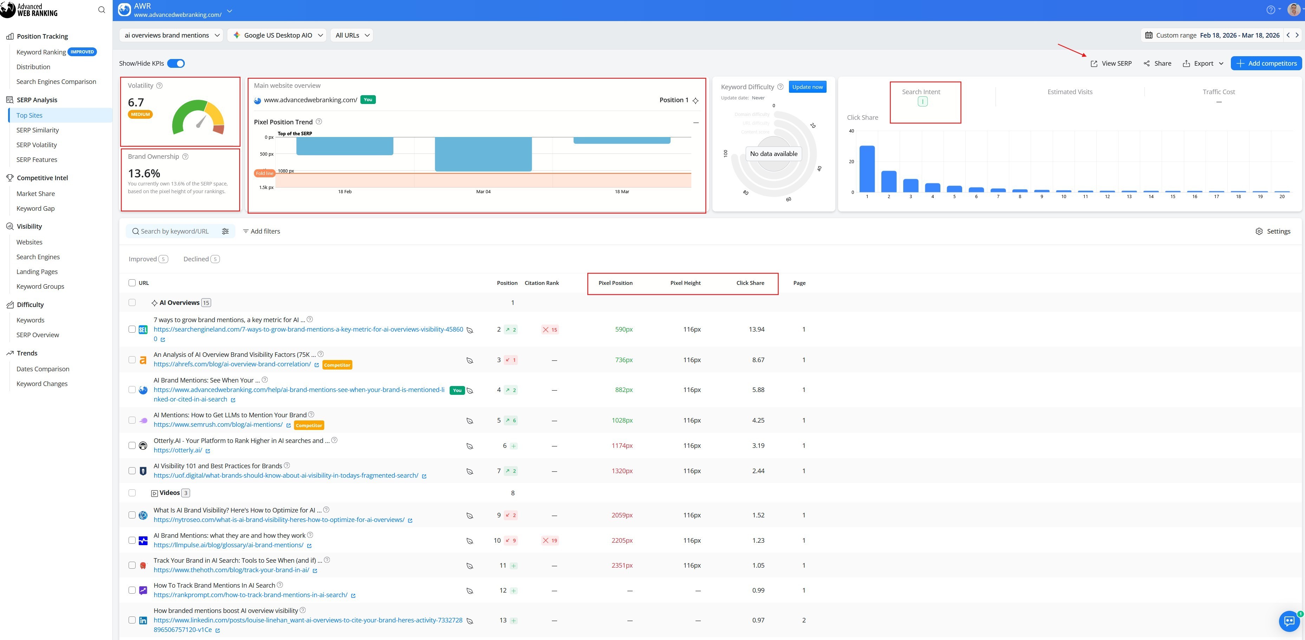Click the Click Share bar for position 1

[x=867, y=169]
